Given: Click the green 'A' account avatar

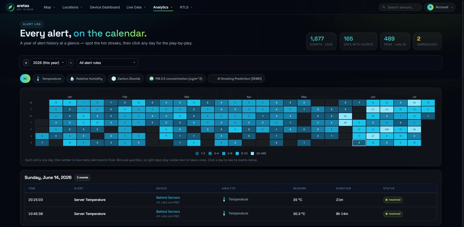Looking at the screenshot, I should point(430,7).
